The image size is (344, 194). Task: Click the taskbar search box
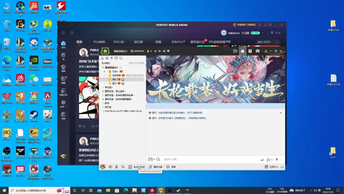click(40, 190)
